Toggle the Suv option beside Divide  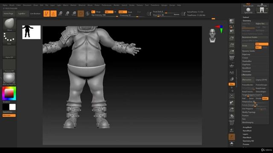(258, 47)
